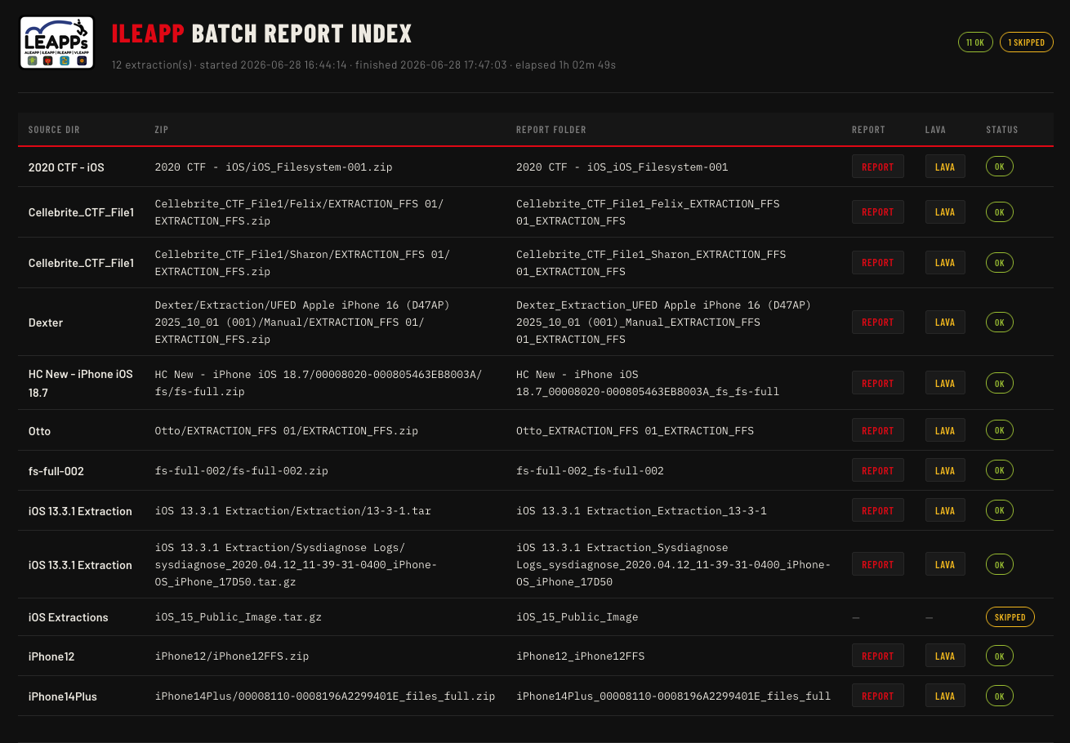
Task: Open LAVA for the Cellebrite Sharon extraction
Action: coord(945,262)
